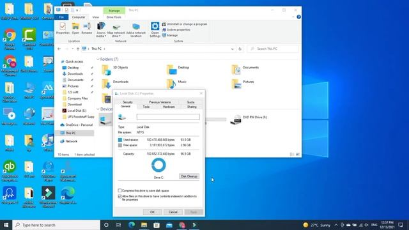Switch to the View ribbon tab
The image size is (409, 230).
point(96,17)
